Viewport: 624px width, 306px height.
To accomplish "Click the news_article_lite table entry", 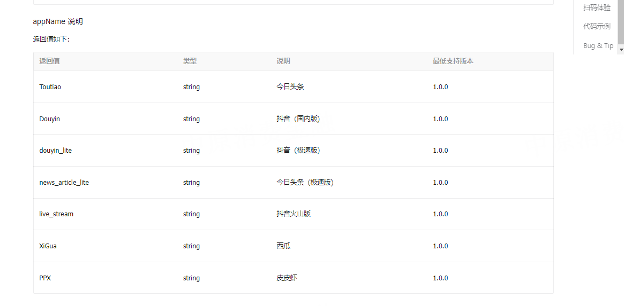I will pos(64,183).
